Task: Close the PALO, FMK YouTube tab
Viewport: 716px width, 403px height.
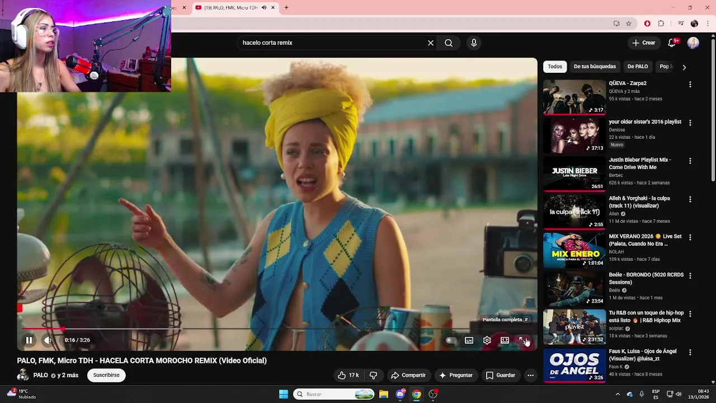Action: tap(273, 7)
